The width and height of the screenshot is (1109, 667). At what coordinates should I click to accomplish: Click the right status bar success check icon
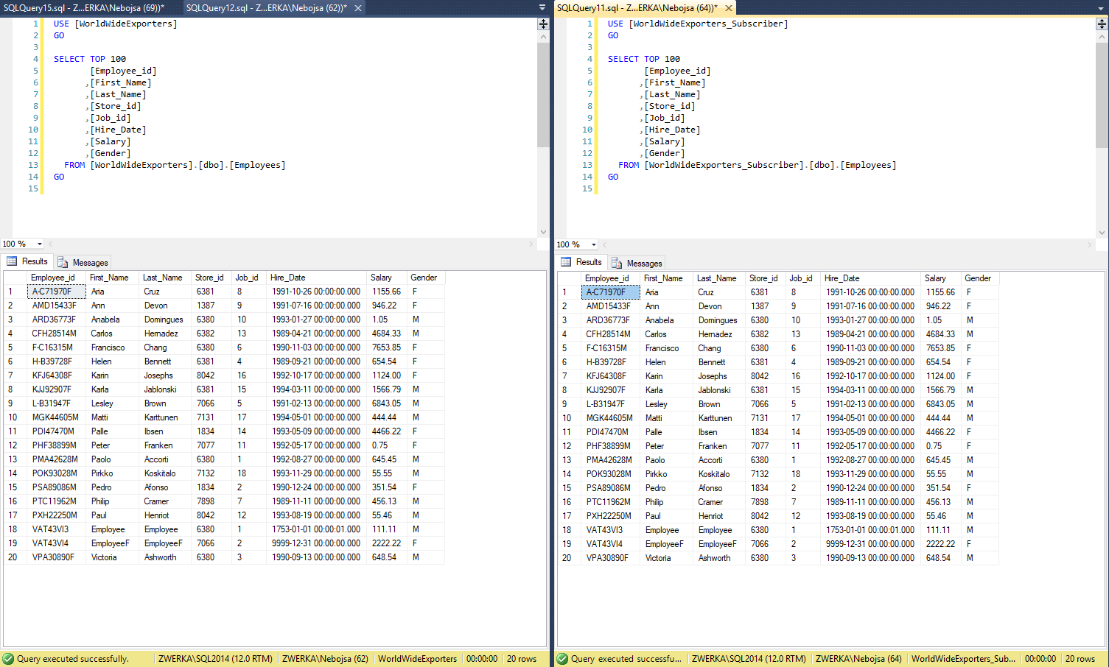tap(562, 659)
